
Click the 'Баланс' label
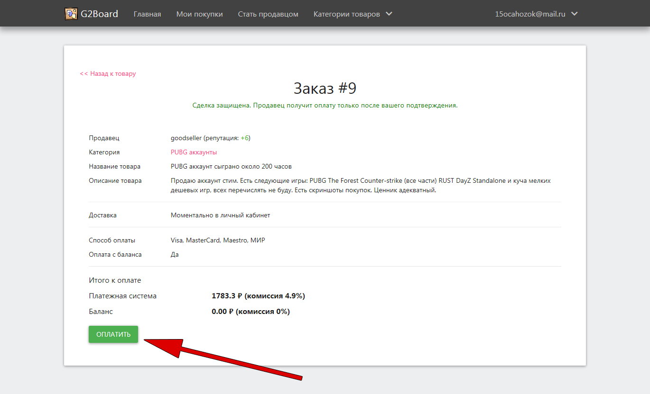(101, 312)
